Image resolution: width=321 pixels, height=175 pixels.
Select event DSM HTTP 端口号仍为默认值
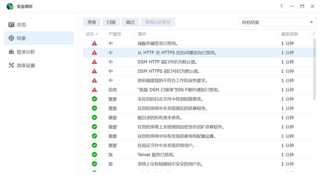pos(167,62)
